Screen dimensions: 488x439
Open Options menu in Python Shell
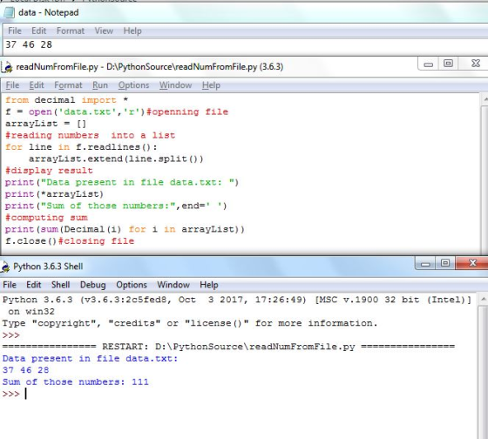coord(132,285)
